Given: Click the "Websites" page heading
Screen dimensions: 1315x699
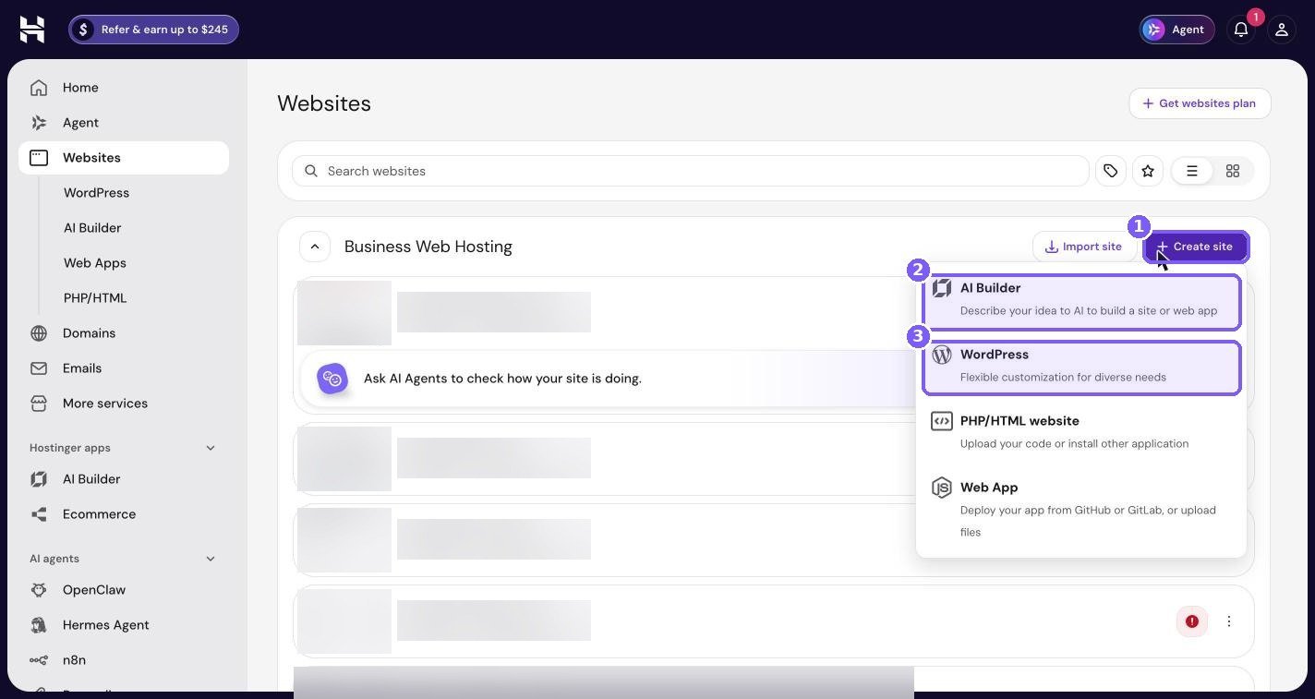Looking at the screenshot, I should [x=324, y=103].
